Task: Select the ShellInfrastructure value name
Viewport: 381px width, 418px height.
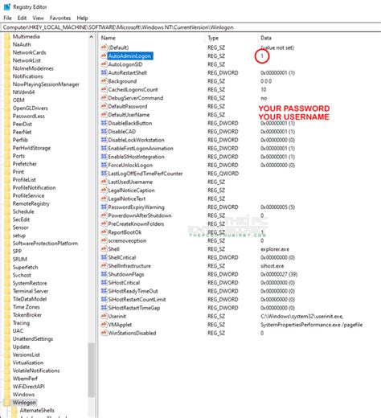Action: (129, 266)
